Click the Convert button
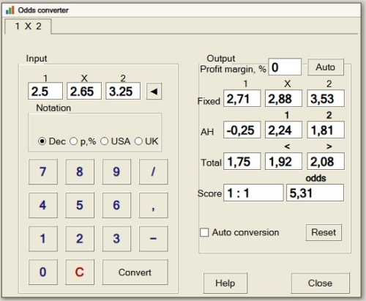 pos(135,272)
